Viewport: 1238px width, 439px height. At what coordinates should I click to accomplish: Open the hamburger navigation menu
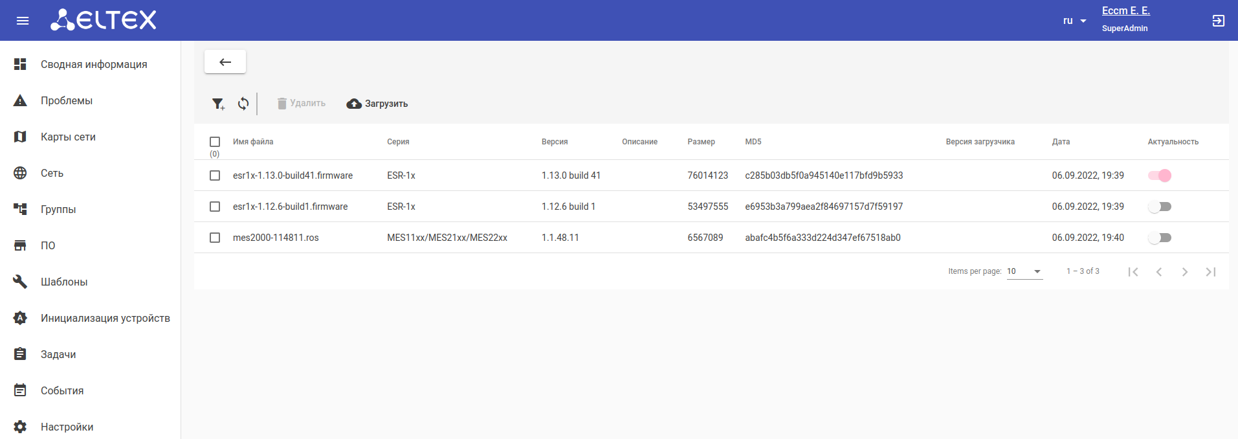click(x=23, y=21)
